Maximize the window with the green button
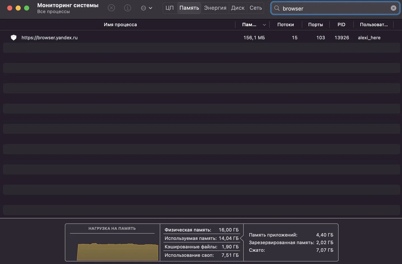The image size is (402, 264). click(27, 8)
